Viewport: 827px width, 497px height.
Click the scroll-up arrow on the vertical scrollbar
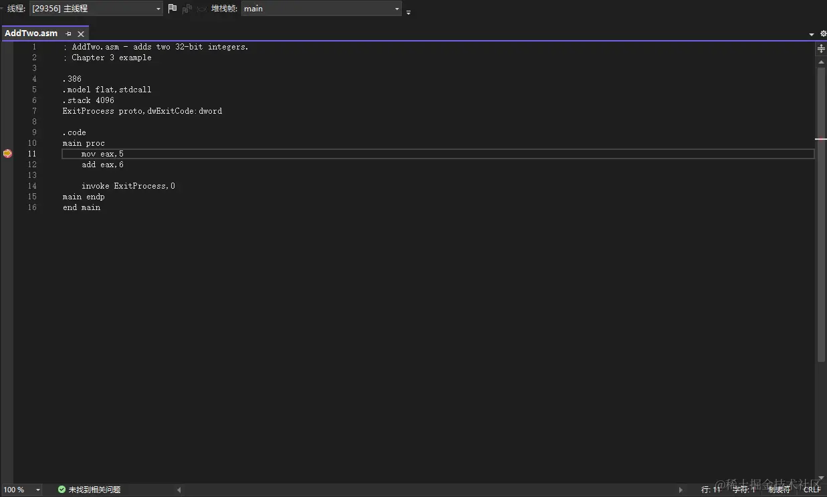pyautogui.click(x=820, y=62)
